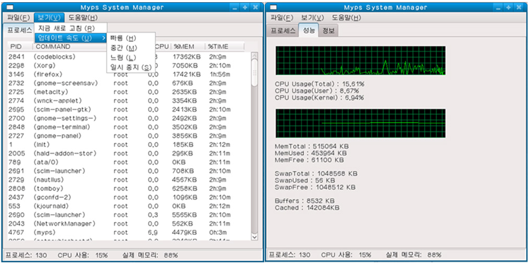The width and height of the screenshot is (529, 263).
Task: Open left window's title bar menu icon
Action: pyautogui.click(x=11, y=7)
